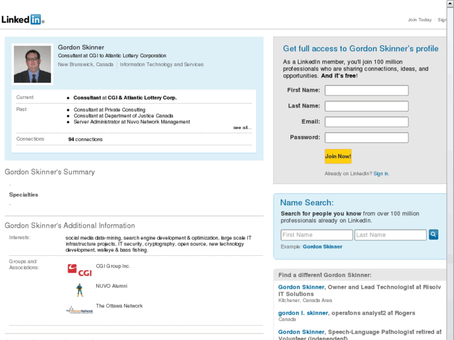Viewport: 454px width, 340px height.
Task: Focus the Password signup field
Action: pyautogui.click(x=367, y=137)
